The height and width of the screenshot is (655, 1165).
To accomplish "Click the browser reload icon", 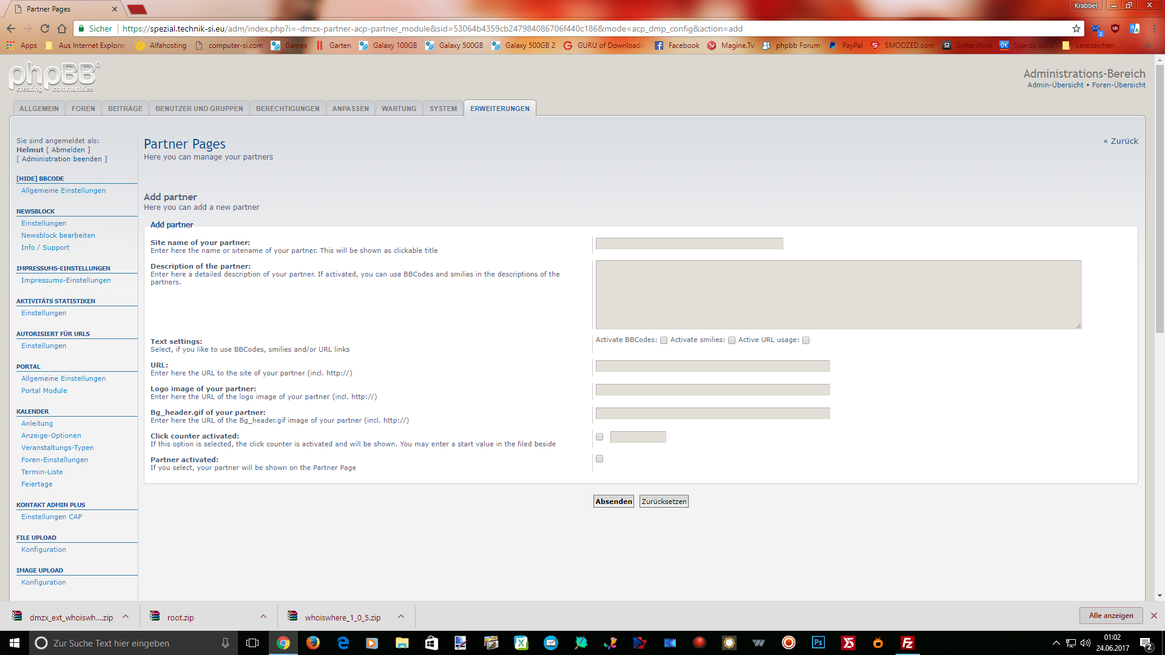I will click(44, 29).
